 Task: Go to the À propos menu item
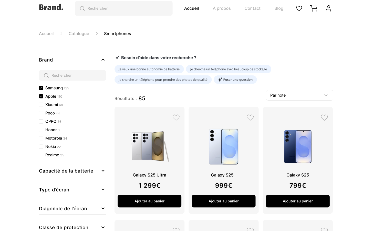pyautogui.click(x=222, y=8)
